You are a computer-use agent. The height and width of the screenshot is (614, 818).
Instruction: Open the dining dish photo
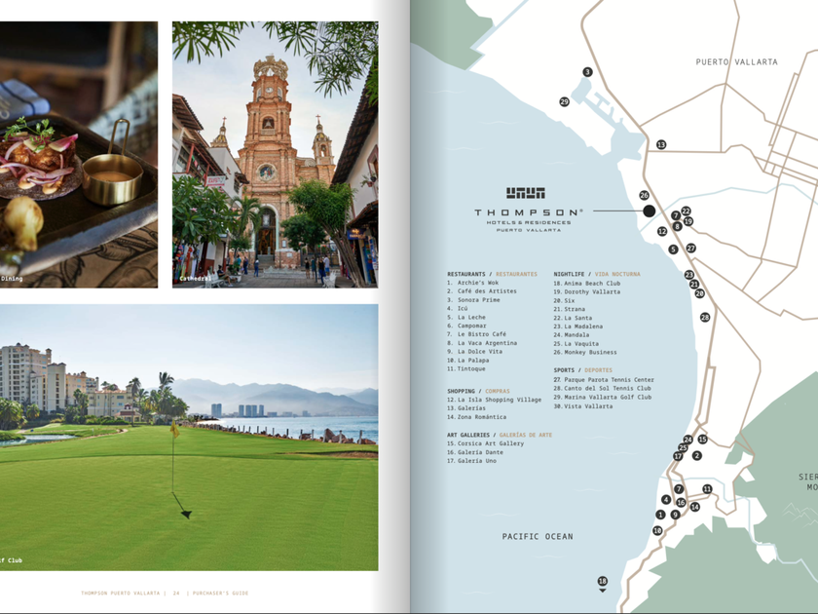[x=79, y=155]
